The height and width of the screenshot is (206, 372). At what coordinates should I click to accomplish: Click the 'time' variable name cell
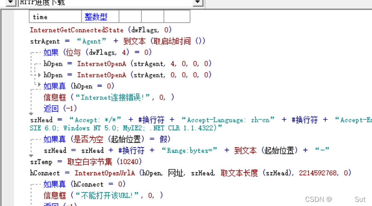coord(55,17)
